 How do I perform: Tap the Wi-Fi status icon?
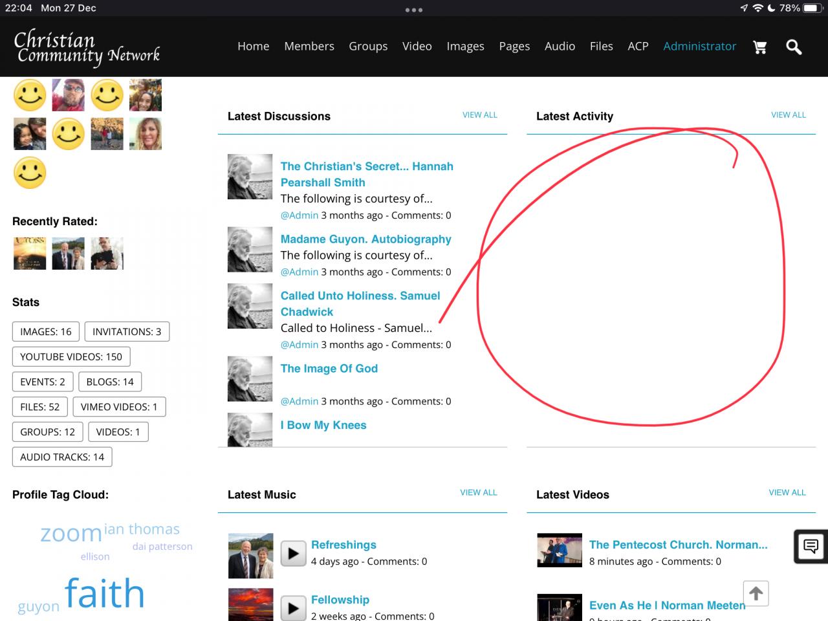(x=757, y=8)
